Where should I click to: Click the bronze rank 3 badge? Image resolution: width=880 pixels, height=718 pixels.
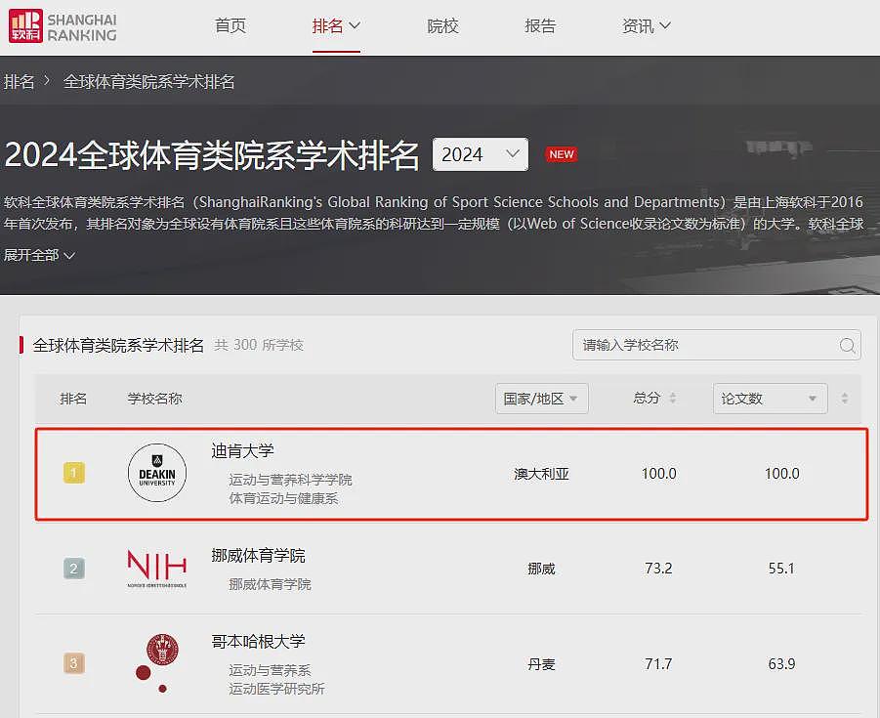pyautogui.click(x=74, y=663)
